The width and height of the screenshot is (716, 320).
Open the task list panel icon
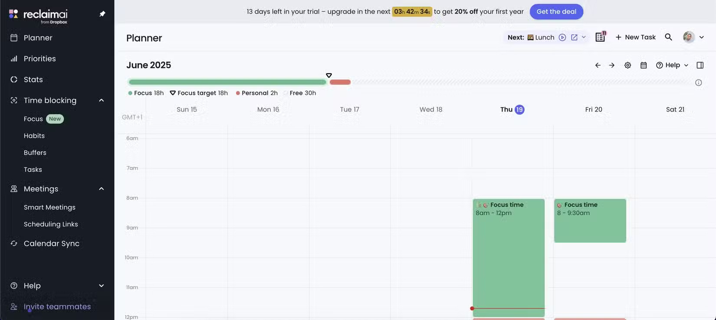click(x=600, y=37)
